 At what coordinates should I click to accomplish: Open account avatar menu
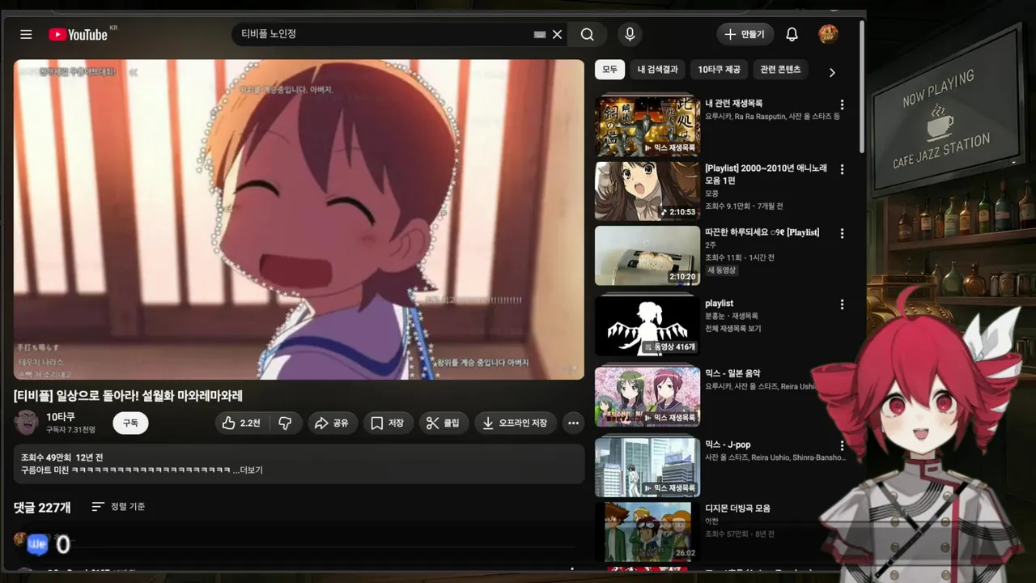pyautogui.click(x=828, y=34)
